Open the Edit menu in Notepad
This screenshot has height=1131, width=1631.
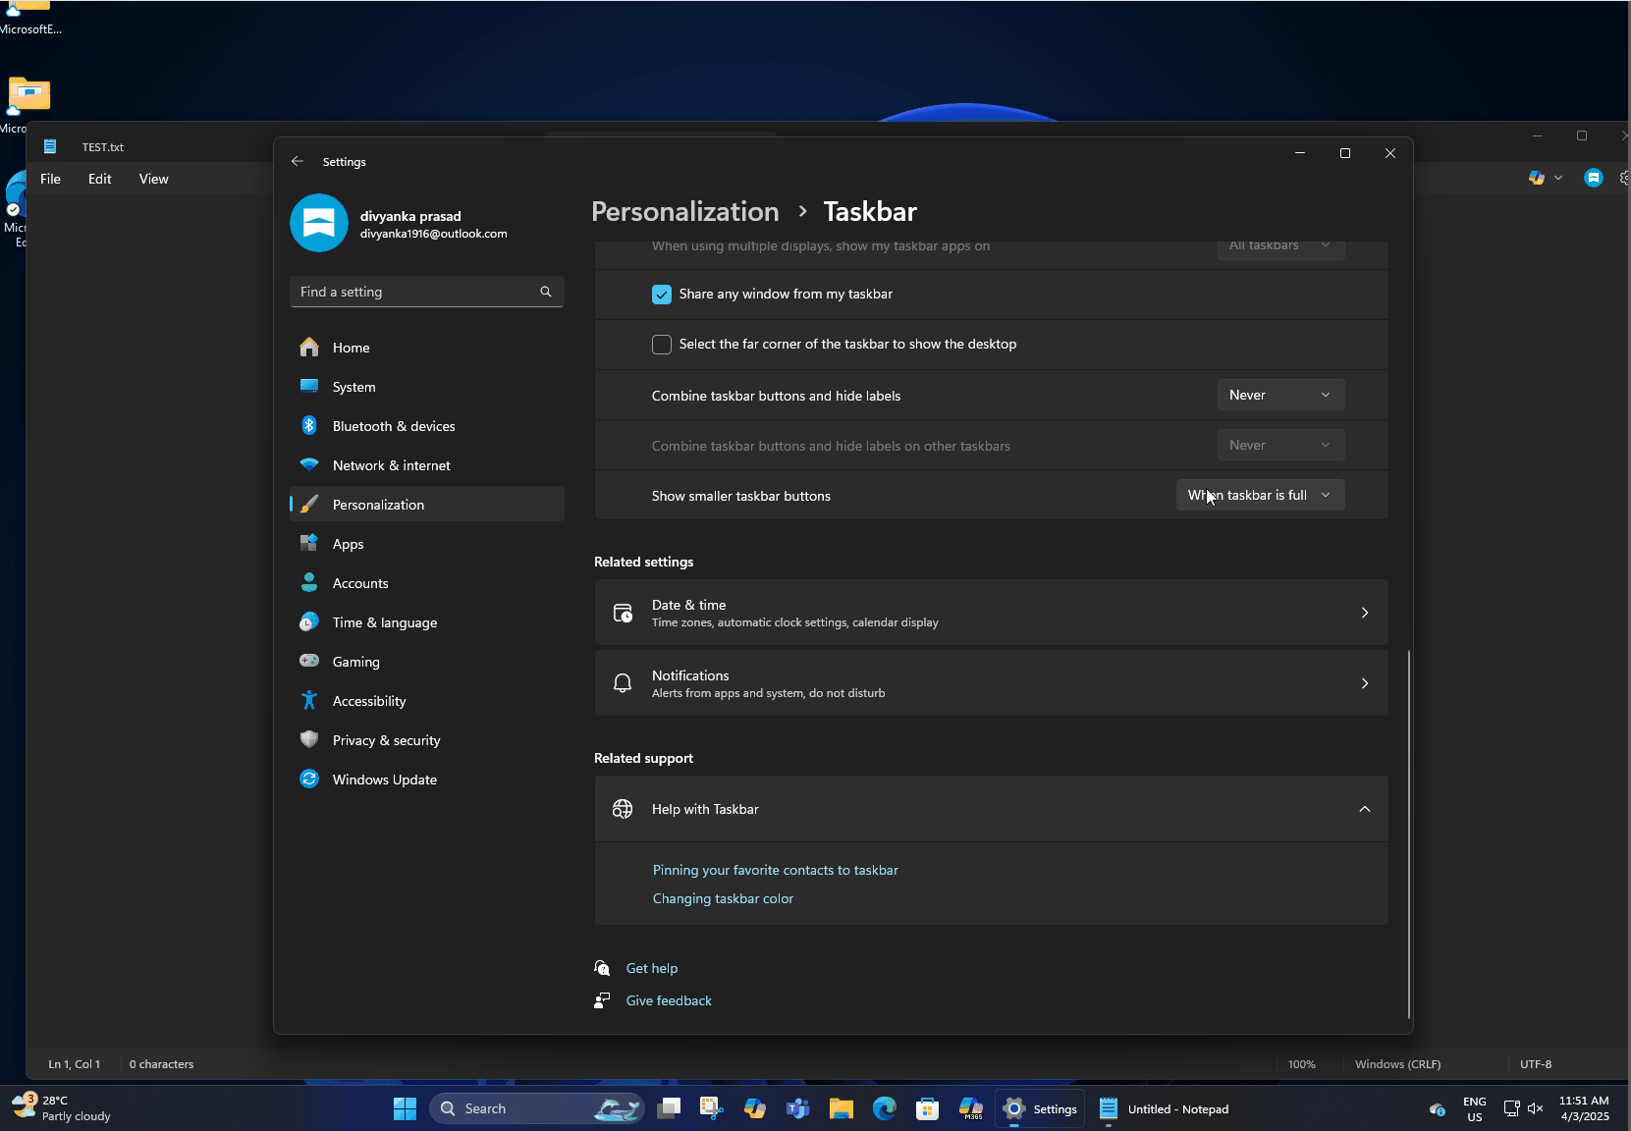click(x=99, y=179)
